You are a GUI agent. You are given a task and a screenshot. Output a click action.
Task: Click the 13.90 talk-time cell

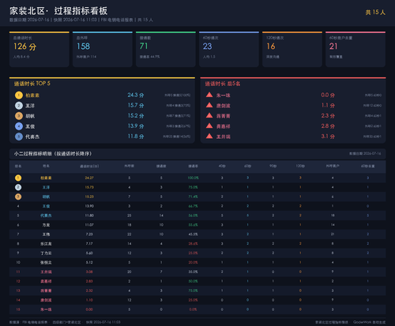[89, 206]
